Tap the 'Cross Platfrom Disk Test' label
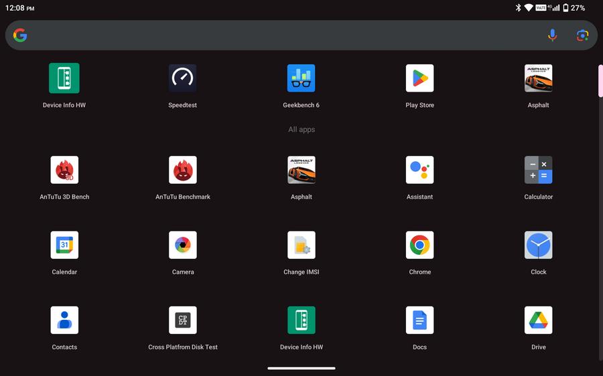Image resolution: width=603 pixels, height=376 pixels. point(183,347)
